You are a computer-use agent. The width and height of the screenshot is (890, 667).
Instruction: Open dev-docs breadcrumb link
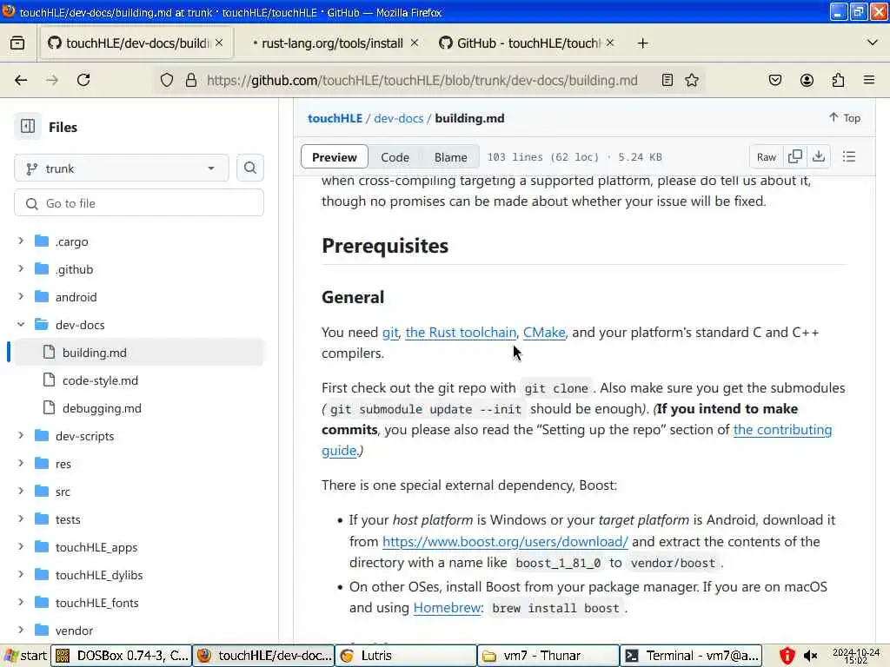pos(398,118)
